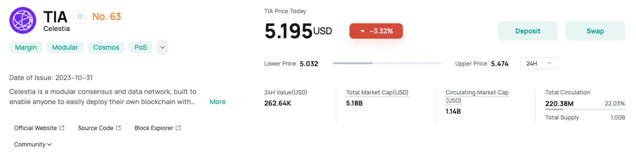This screenshot has width=636, height=157.
Task: Open Block Explorer external link icon
Action: [x=178, y=128]
